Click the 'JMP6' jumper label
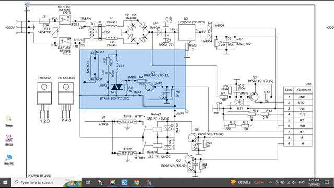 [158, 83]
